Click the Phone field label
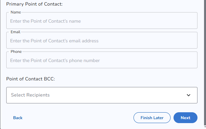This screenshot has height=129, width=206. tap(16, 52)
